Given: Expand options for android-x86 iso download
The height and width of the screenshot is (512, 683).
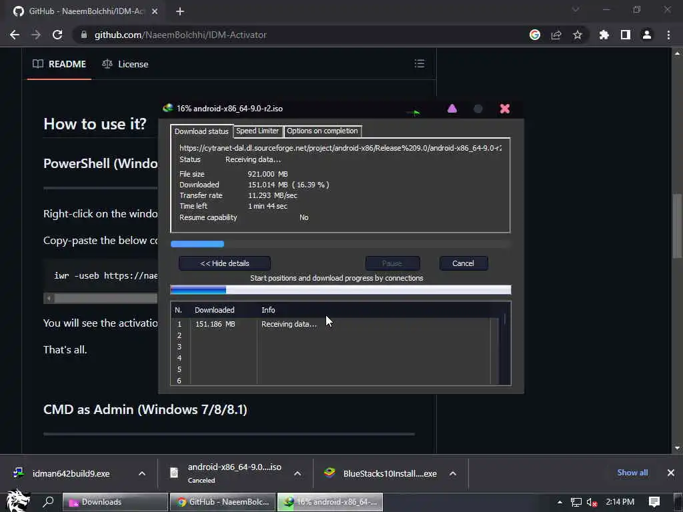Looking at the screenshot, I should (297, 473).
